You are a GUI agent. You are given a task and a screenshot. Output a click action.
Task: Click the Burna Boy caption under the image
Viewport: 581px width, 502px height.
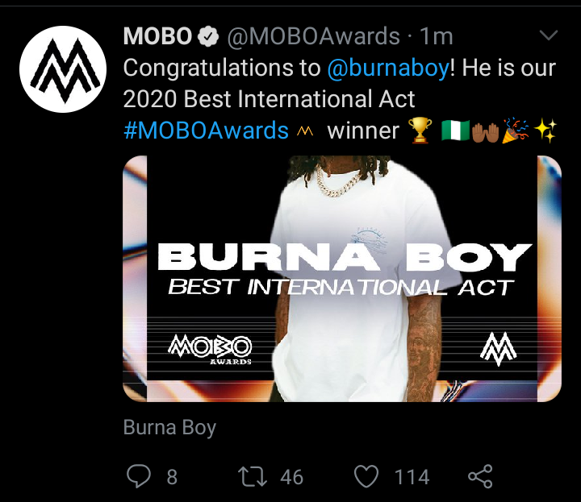pyautogui.click(x=169, y=428)
